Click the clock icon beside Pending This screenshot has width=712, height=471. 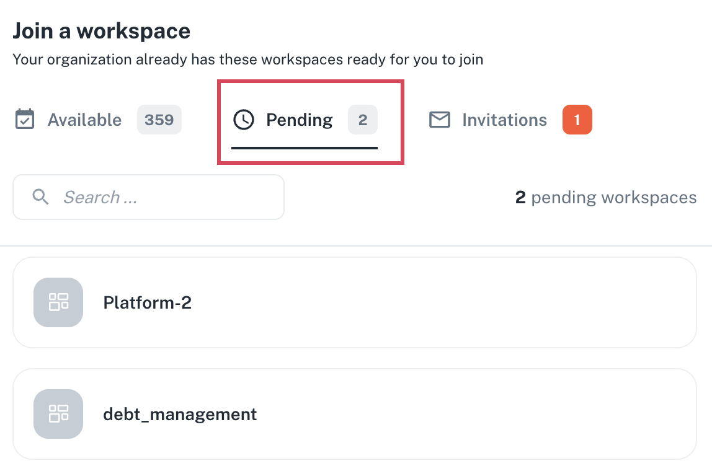[x=244, y=120]
